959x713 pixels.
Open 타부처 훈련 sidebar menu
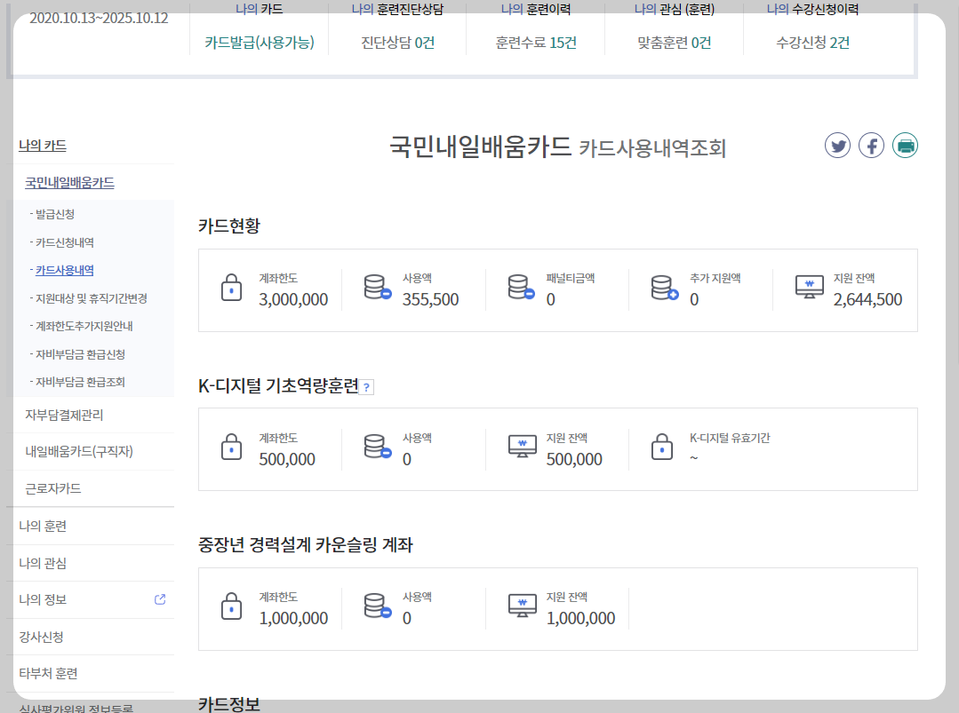48,673
